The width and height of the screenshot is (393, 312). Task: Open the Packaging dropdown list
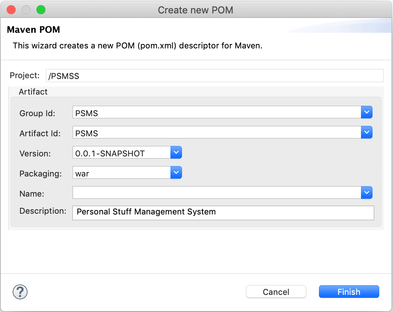(176, 172)
